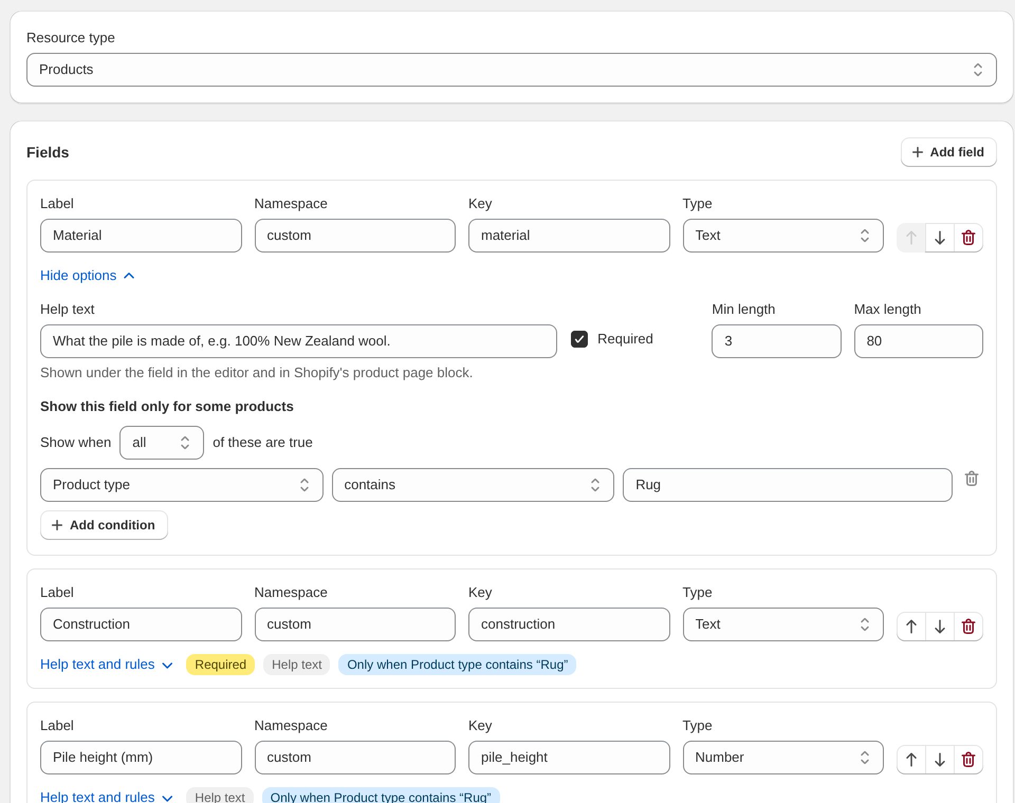Delete the Material field
The height and width of the screenshot is (803, 1015).
click(968, 238)
